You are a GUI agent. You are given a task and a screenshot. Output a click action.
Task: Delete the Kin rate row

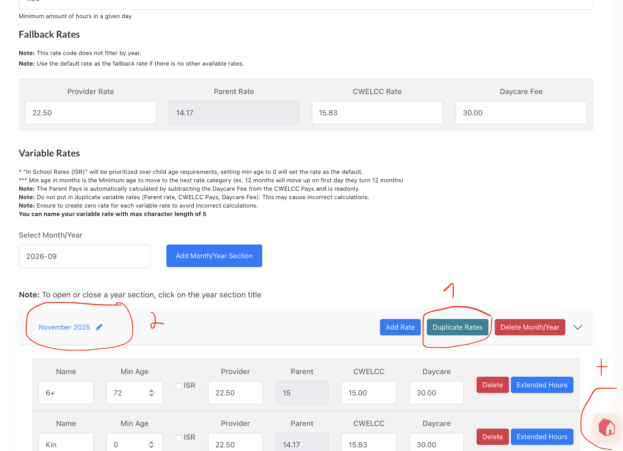[x=492, y=437]
